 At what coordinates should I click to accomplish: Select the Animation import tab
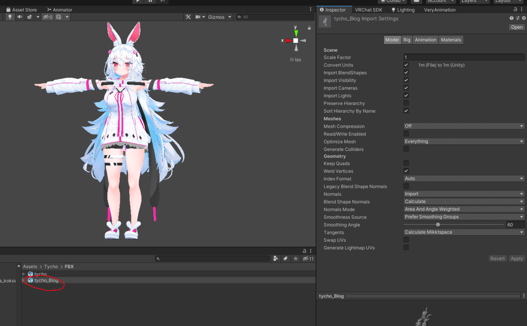click(x=426, y=40)
